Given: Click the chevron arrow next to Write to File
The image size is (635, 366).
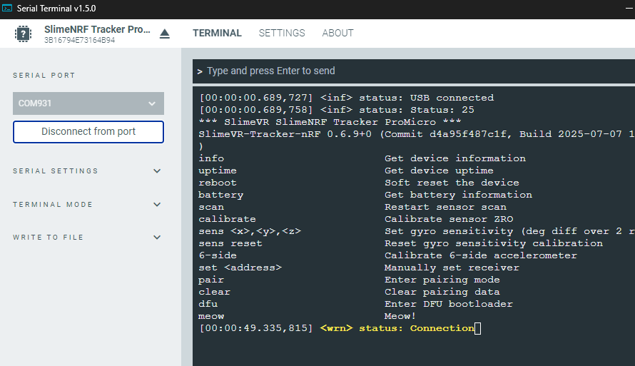Looking at the screenshot, I should (x=157, y=238).
